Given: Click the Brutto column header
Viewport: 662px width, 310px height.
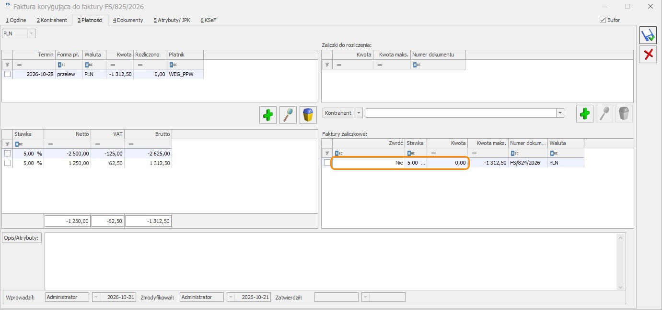Looking at the screenshot, I should click(x=148, y=134).
